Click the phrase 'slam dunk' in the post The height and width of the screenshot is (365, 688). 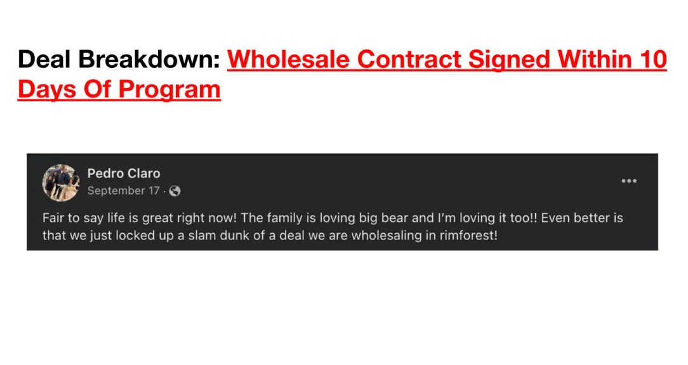(219, 235)
